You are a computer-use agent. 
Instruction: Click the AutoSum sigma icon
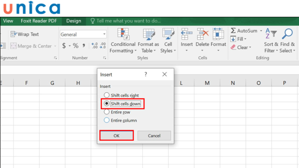tap(233, 31)
